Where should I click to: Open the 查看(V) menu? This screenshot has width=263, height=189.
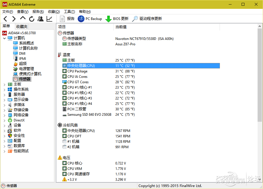tap(23, 12)
